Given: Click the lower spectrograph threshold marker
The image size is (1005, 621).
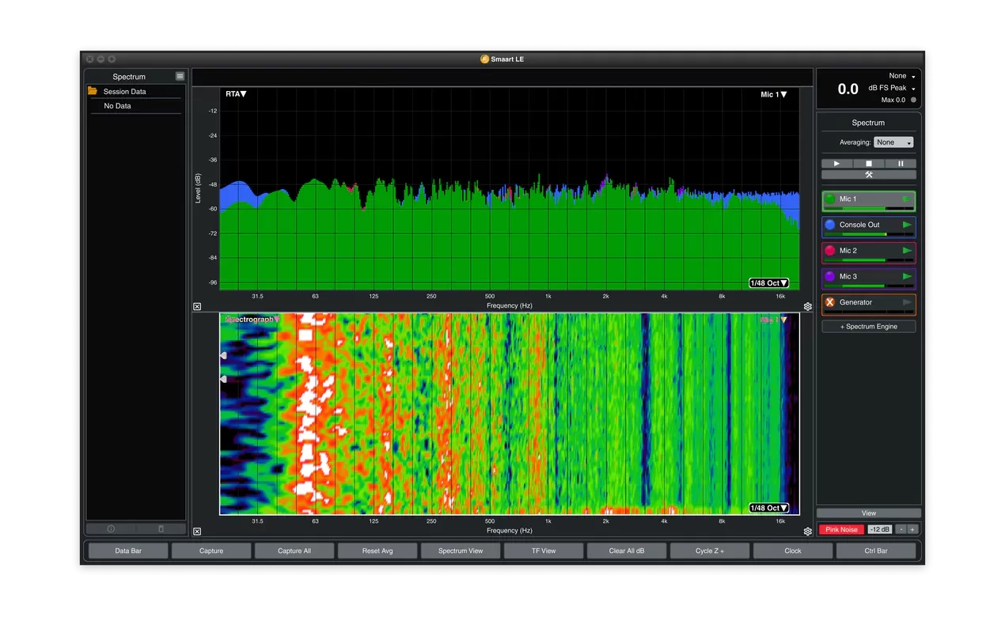Looking at the screenshot, I should tap(223, 380).
